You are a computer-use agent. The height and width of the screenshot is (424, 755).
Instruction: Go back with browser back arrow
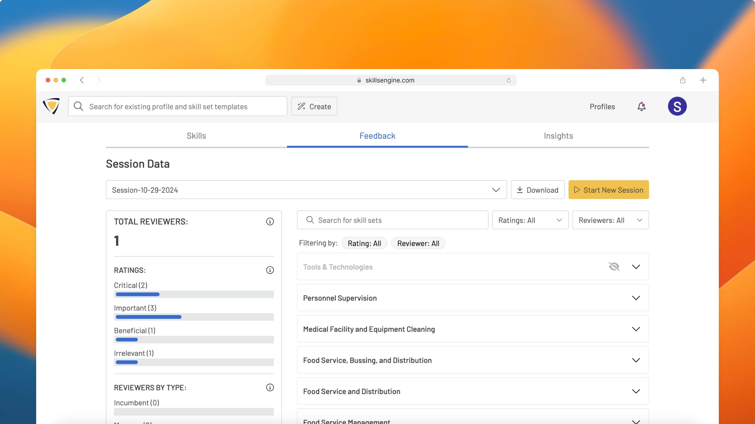tap(82, 80)
